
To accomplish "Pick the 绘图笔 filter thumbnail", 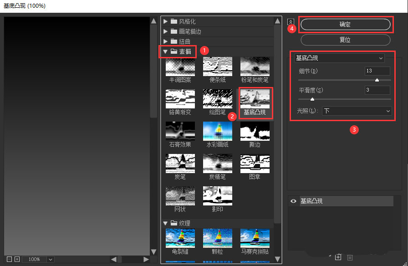I will [x=218, y=99].
